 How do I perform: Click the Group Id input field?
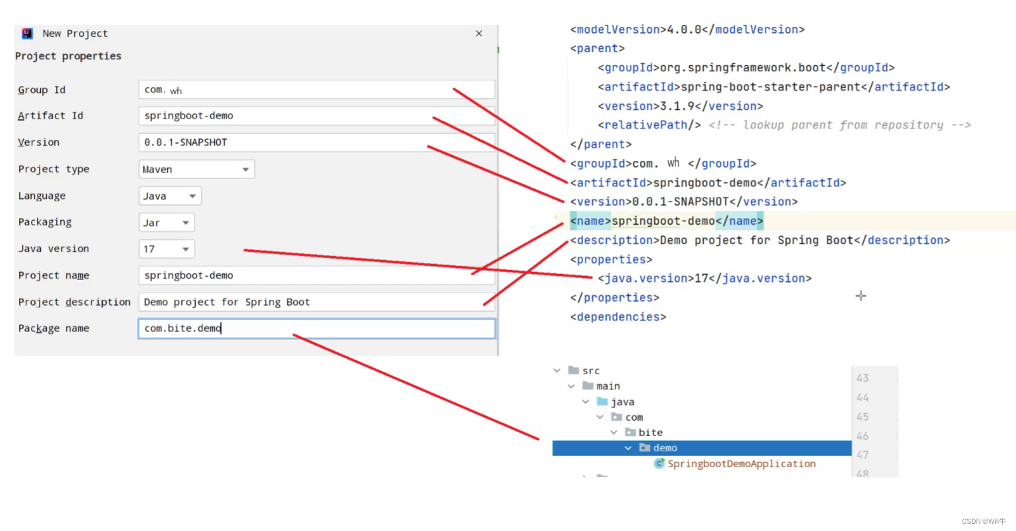(x=316, y=90)
